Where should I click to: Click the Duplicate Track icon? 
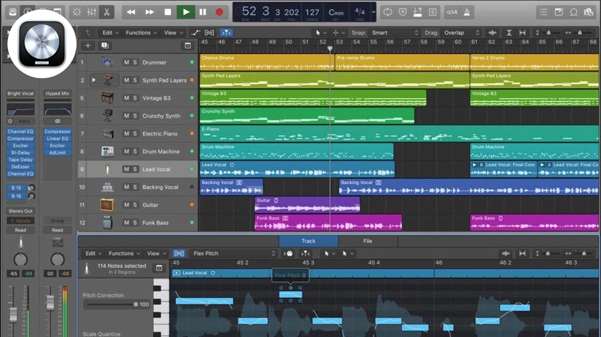pos(105,46)
